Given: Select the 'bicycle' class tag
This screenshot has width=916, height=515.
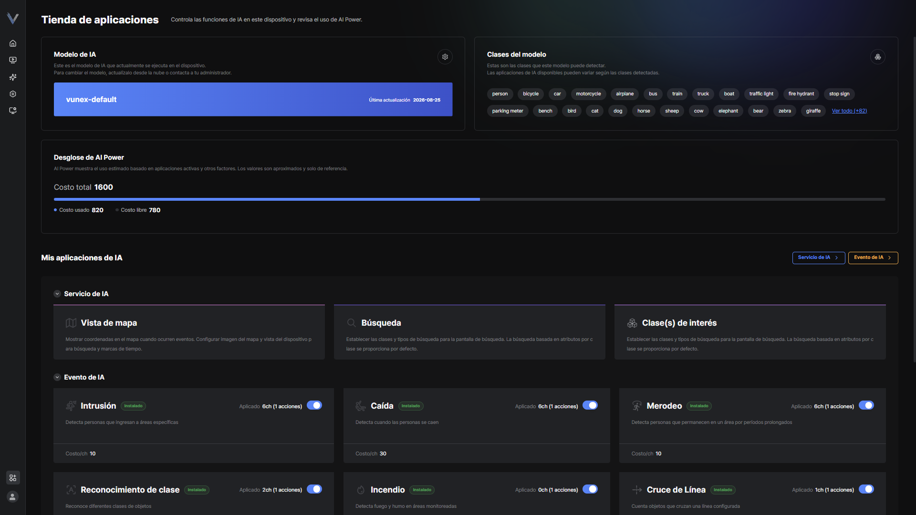Looking at the screenshot, I should click(x=531, y=94).
